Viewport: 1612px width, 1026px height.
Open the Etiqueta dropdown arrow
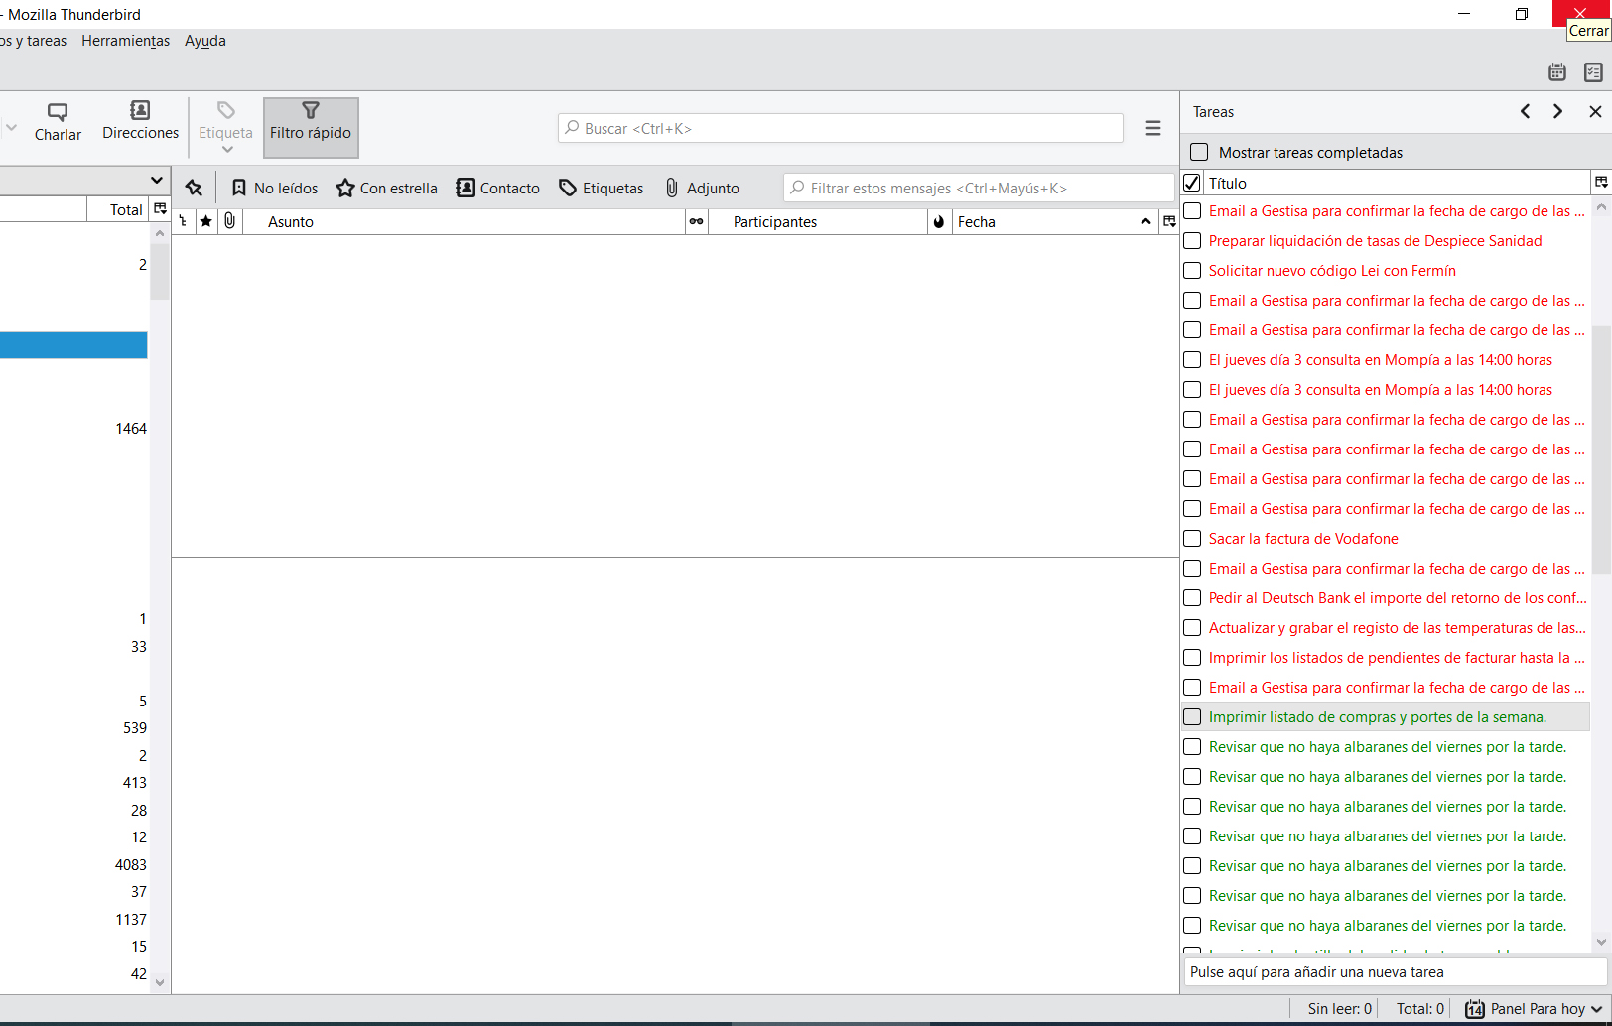(x=227, y=150)
